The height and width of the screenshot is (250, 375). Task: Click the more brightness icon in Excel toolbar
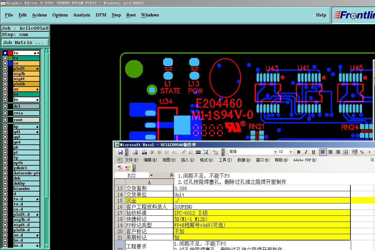[x=167, y=152]
